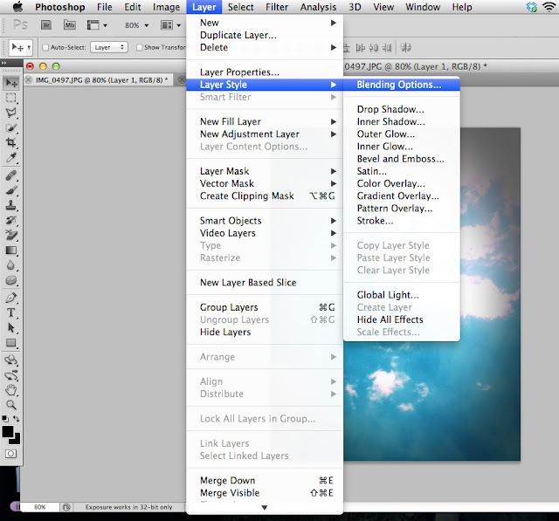Choose Global Light option
The width and height of the screenshot is (559, 521).
402,295
